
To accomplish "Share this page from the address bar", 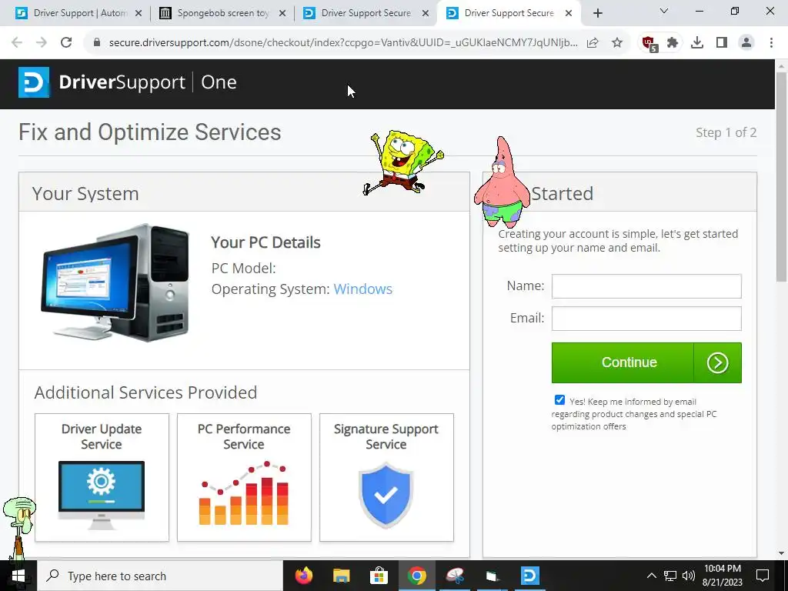I will 593,43.
